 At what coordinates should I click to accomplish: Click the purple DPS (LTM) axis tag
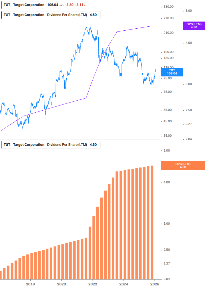[194, 26]
